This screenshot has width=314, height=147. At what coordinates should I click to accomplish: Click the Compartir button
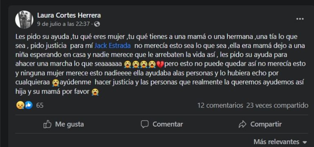(260, 124)
